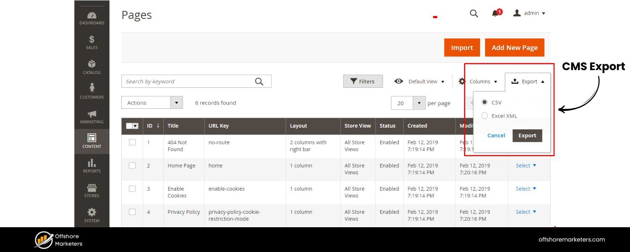Image resolution: width=630 pixels, height=252 pixels.
Task: Click Cancel in the export panel
Action: pyautogui.click(x=496, y=135)
